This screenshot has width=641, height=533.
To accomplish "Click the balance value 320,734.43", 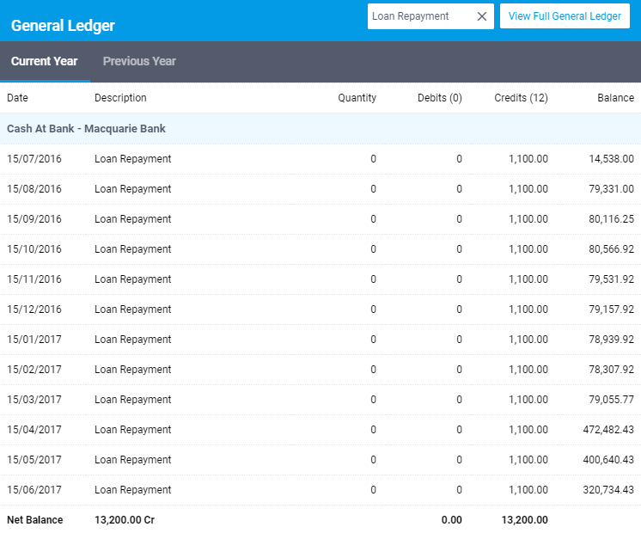I will [608, 490].
